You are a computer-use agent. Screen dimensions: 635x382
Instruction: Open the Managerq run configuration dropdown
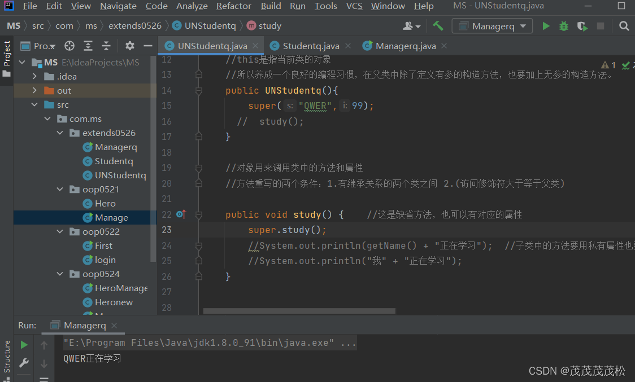(492, 27)
